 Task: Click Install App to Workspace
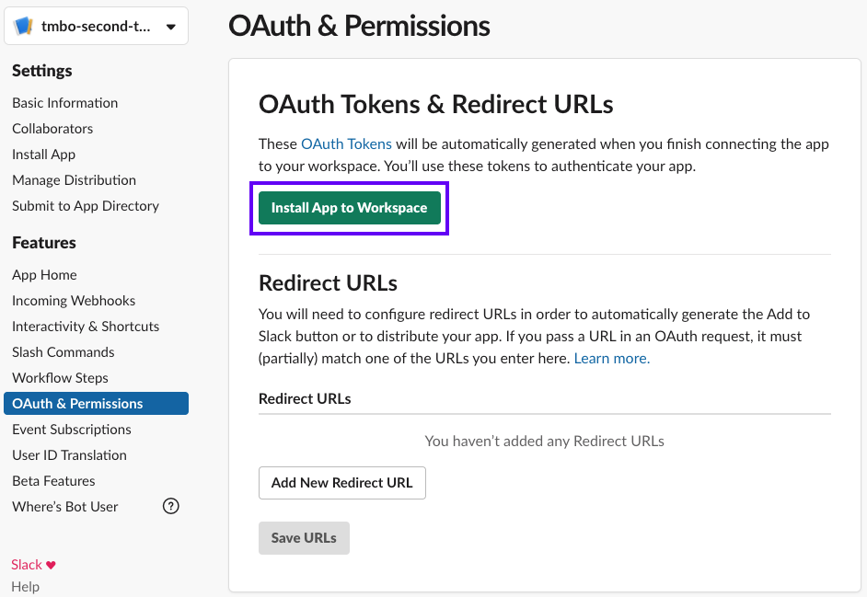click(349, 208)
